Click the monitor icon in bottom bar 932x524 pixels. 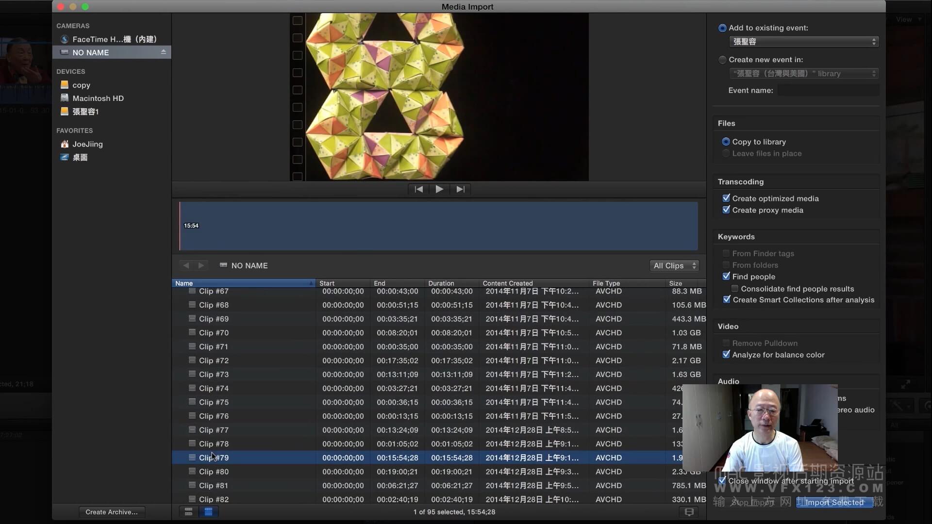coord(689,512)
